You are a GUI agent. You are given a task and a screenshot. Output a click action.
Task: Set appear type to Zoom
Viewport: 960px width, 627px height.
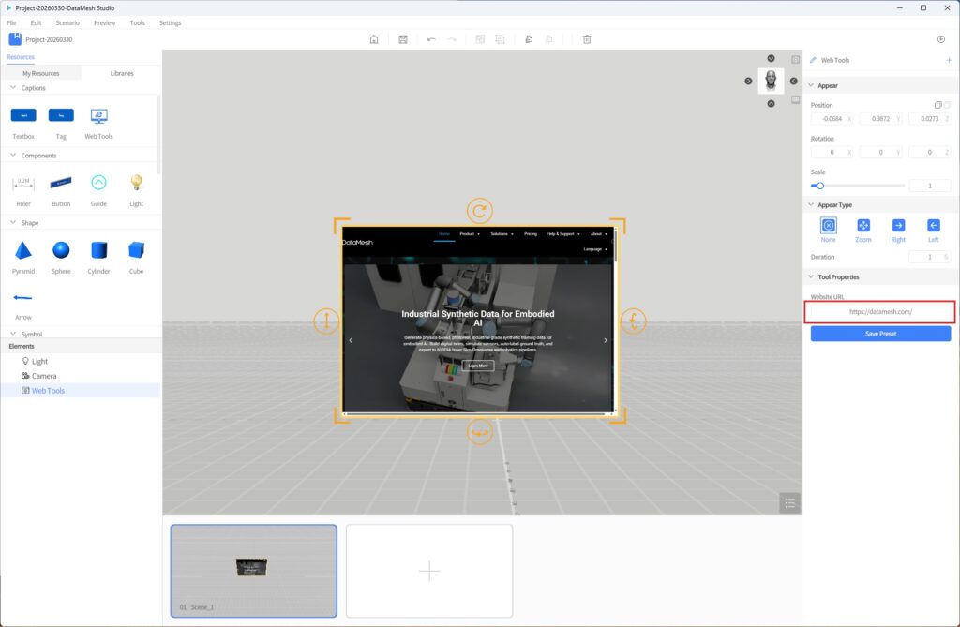tap(863, 226)
